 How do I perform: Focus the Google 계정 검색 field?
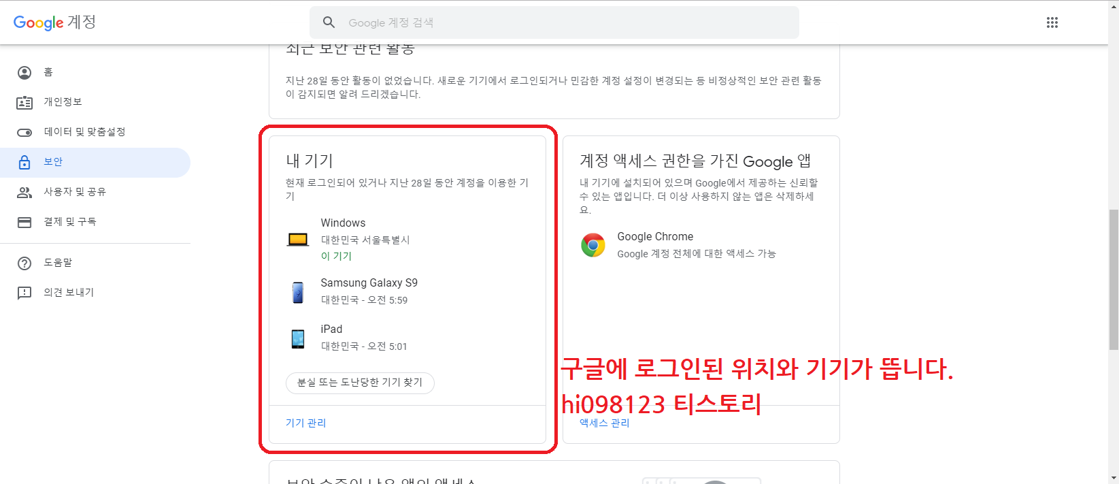(554, 22)
